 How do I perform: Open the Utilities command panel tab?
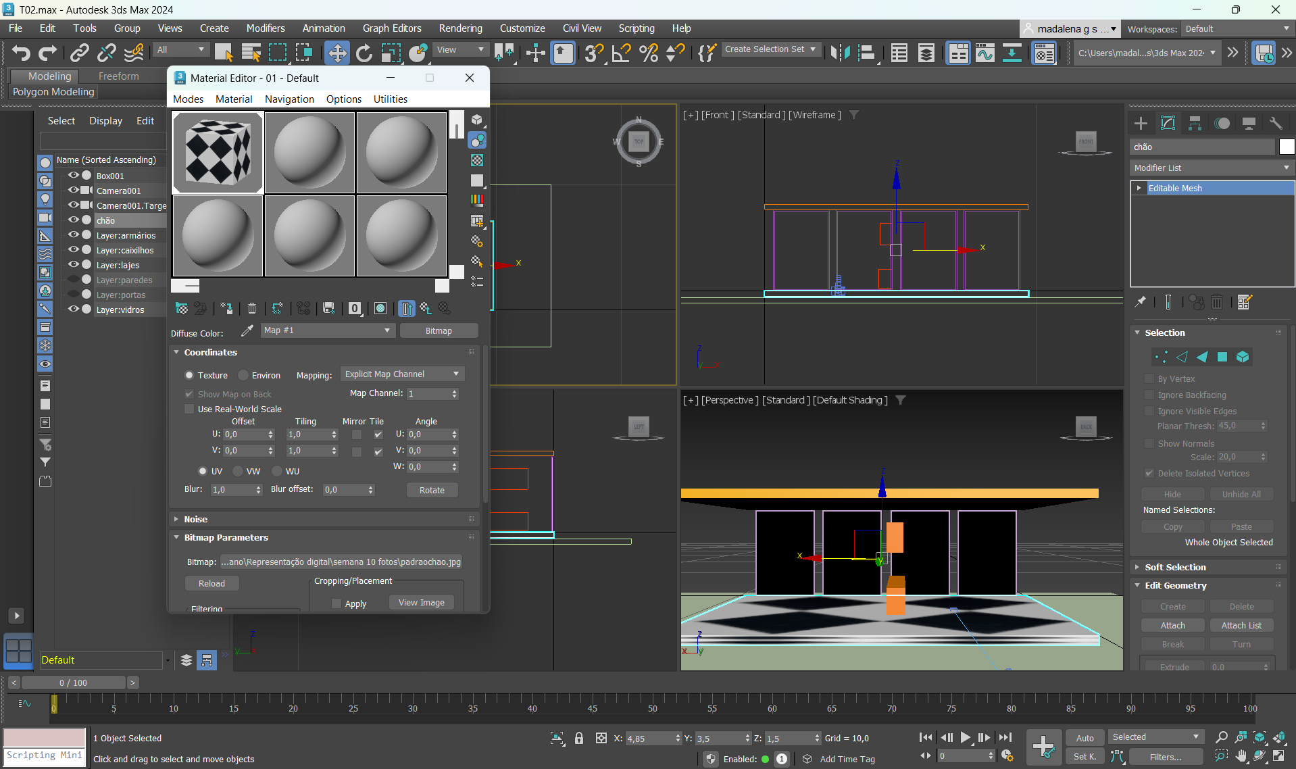click(x=1276, y=123)
